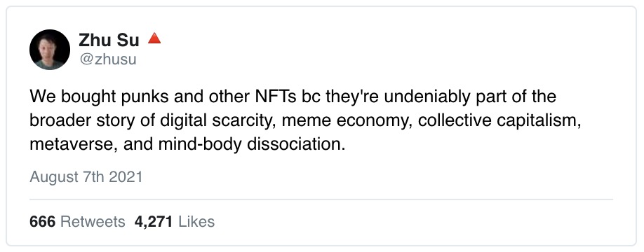644x252 pixels.
Task: Click the horizontal divider above the retweet count
Action: (321, 199)
